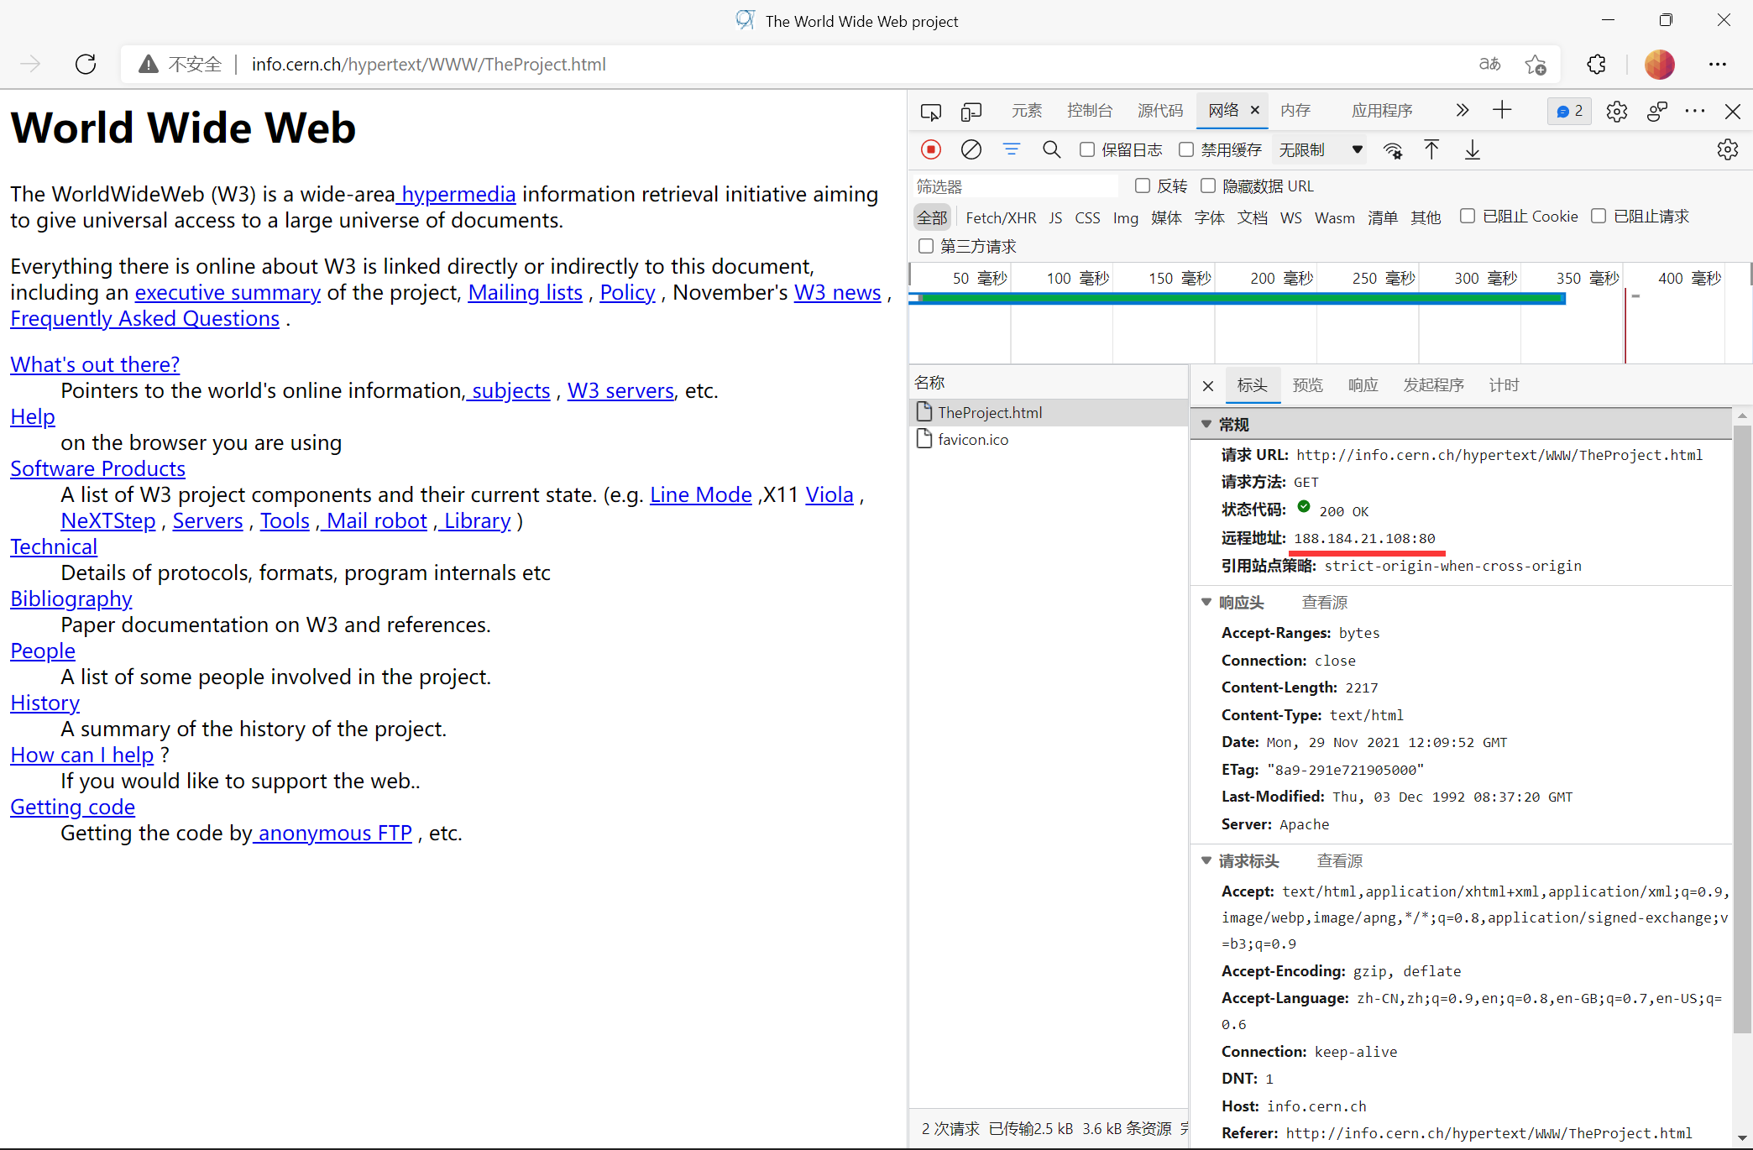Open the 无限制 throttling dropdown
The width and height of the screenshot is (1753, 1150).
click(1318, 149)
